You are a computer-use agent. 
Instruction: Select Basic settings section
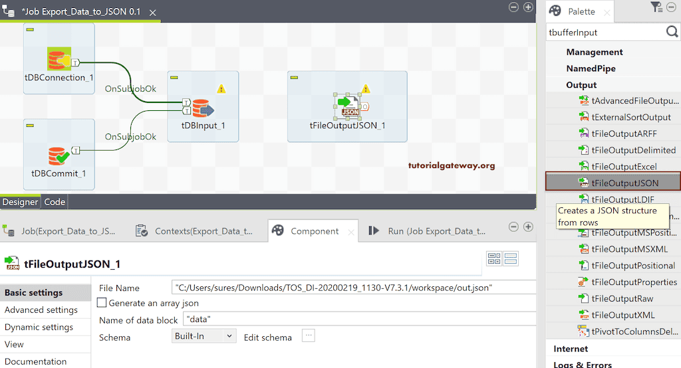click(46, 293)
